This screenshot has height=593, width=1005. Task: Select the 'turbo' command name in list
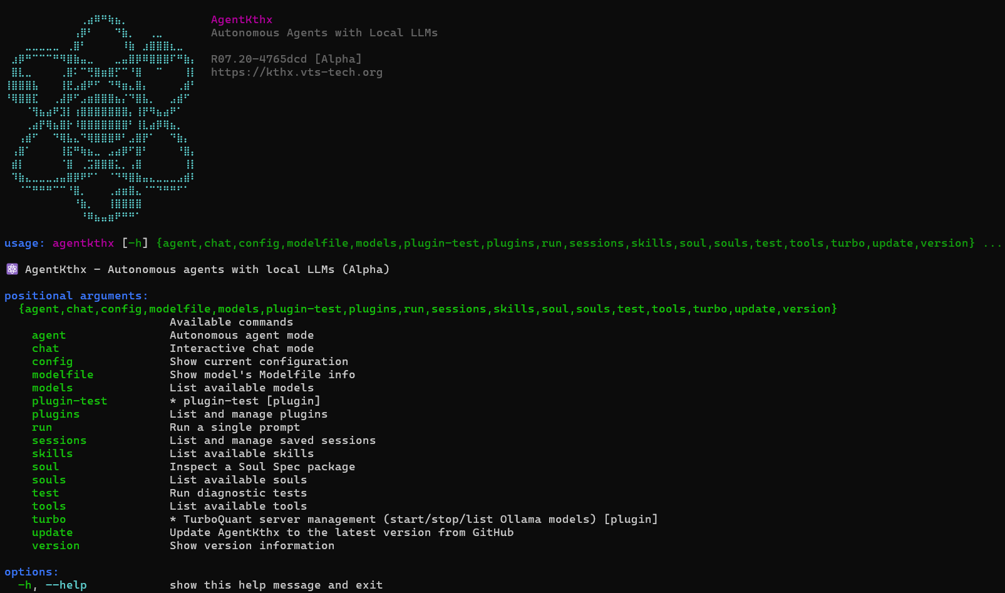click(x=49, y=519)
